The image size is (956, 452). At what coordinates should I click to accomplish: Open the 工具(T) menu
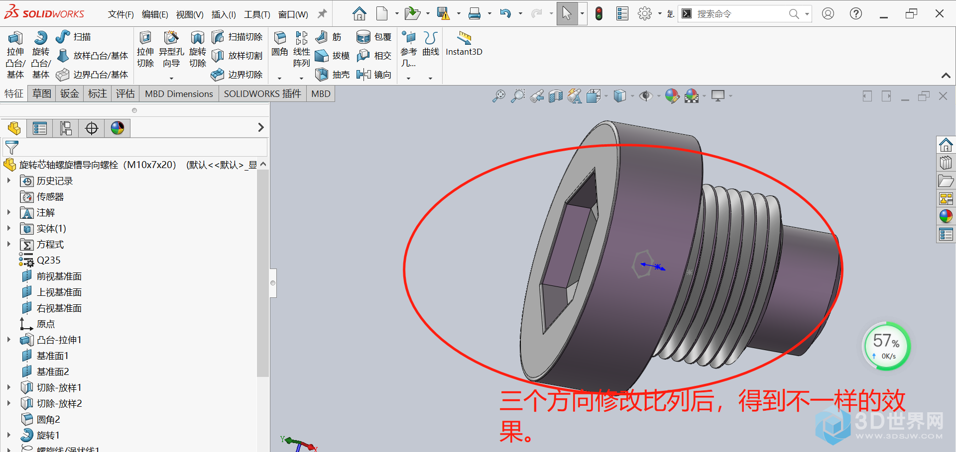click(x=257, y=14)
